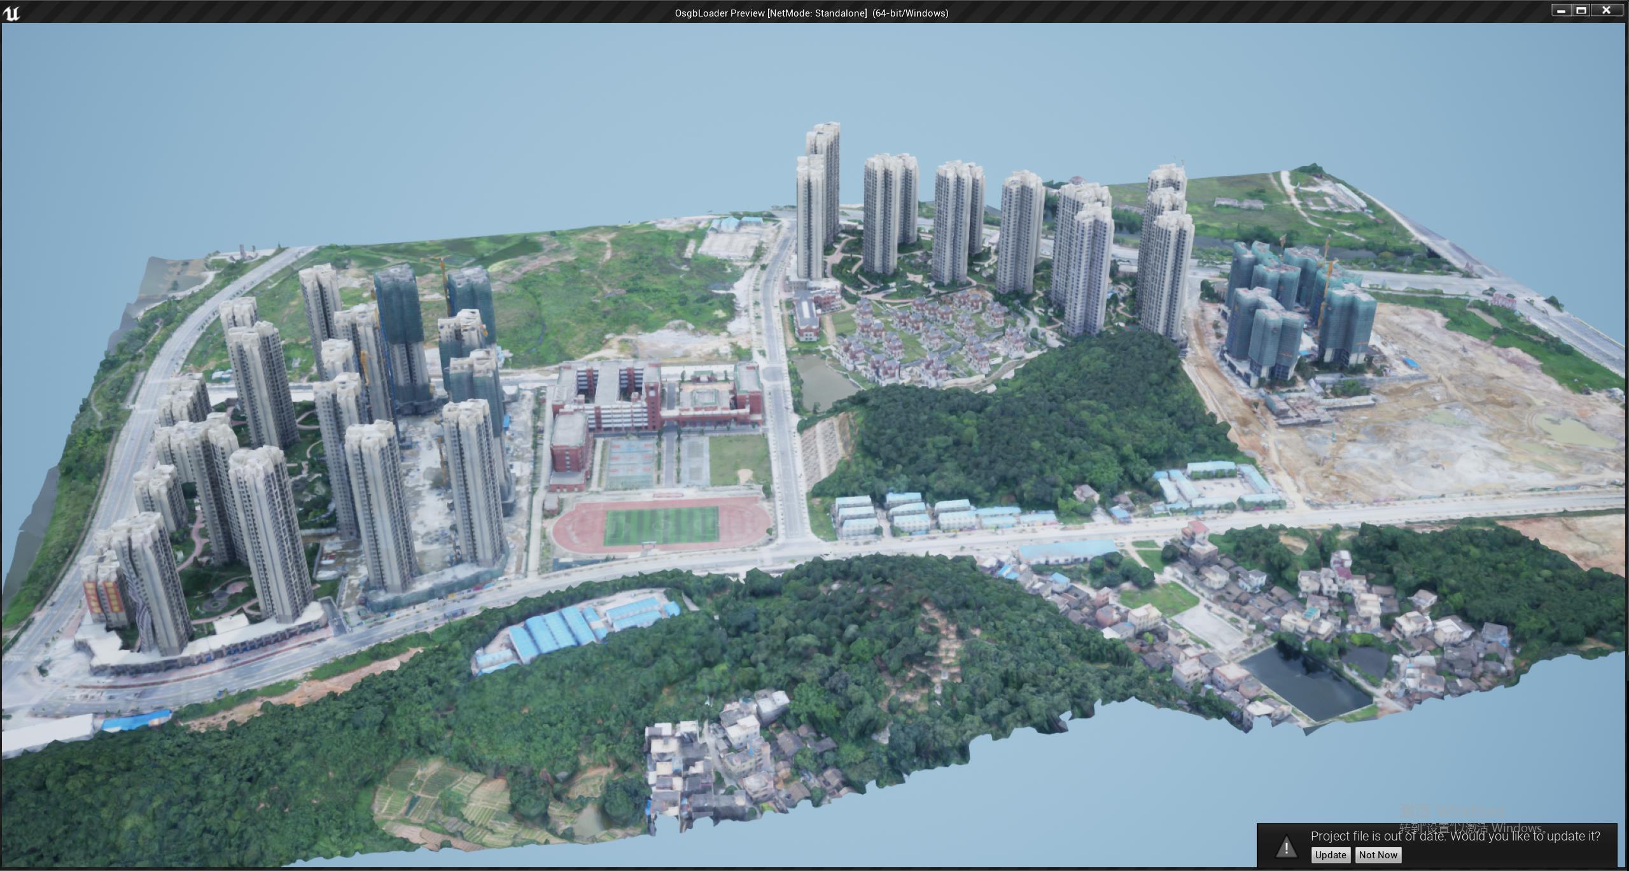The height and width of the screenshot is (871, 1629).
Task: Close the OsgbLoader Preview window
Action: click(1605, 10)
